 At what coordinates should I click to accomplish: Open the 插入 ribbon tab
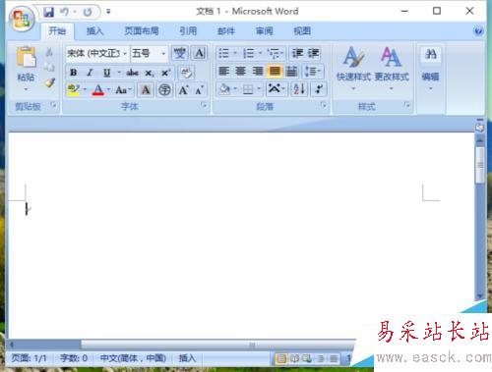[x=94, y=31]
